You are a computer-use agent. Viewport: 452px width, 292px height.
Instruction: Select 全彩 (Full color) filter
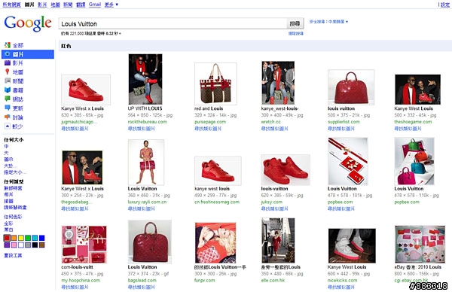pyautogui.click(x=8, y=224)
